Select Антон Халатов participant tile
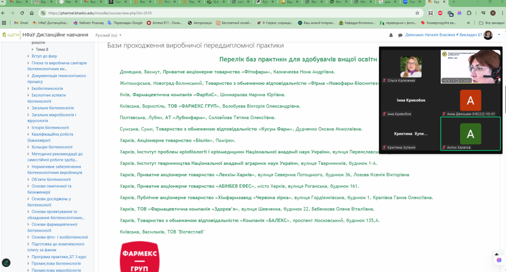Screen dimensions: 506x272 coord(470,133)
